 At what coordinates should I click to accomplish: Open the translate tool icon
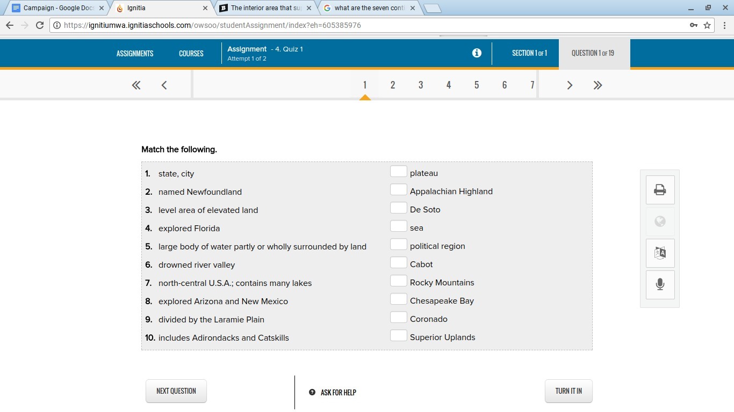[660, 253]
